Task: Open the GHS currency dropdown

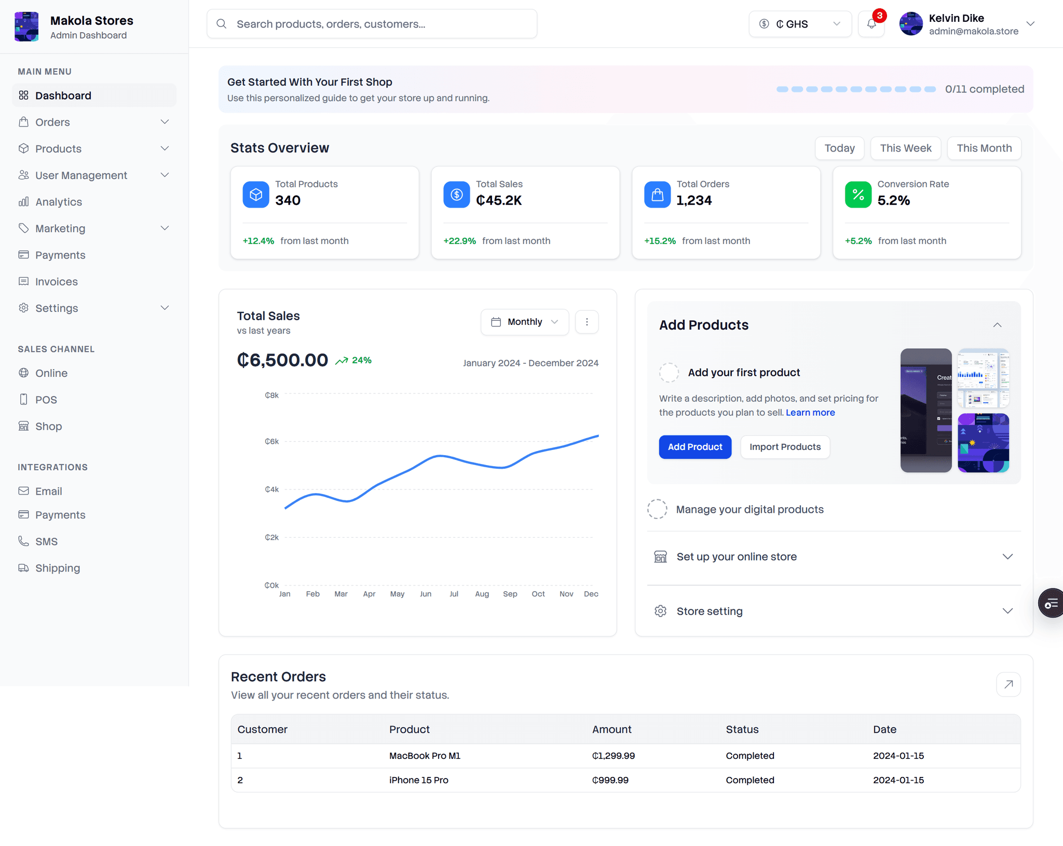Action: [800, 24]
